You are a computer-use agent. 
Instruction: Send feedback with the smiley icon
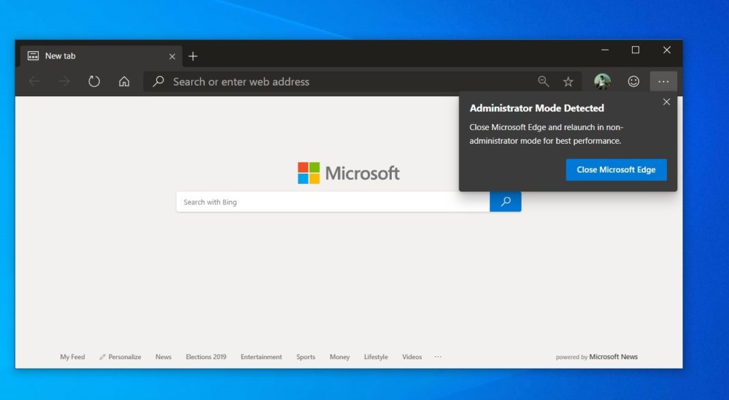pos(633,81)
